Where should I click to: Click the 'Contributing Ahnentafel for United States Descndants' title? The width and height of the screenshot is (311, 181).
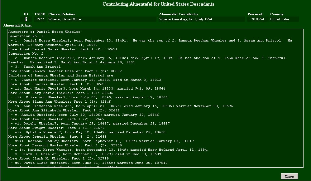pyautogui.click(x=158, y=4)
